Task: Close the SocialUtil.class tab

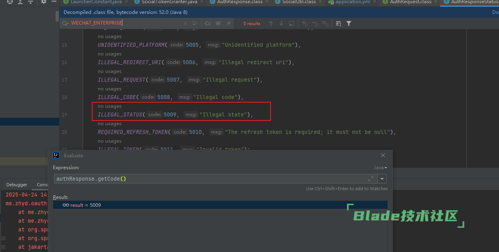Action: [321, 2]
